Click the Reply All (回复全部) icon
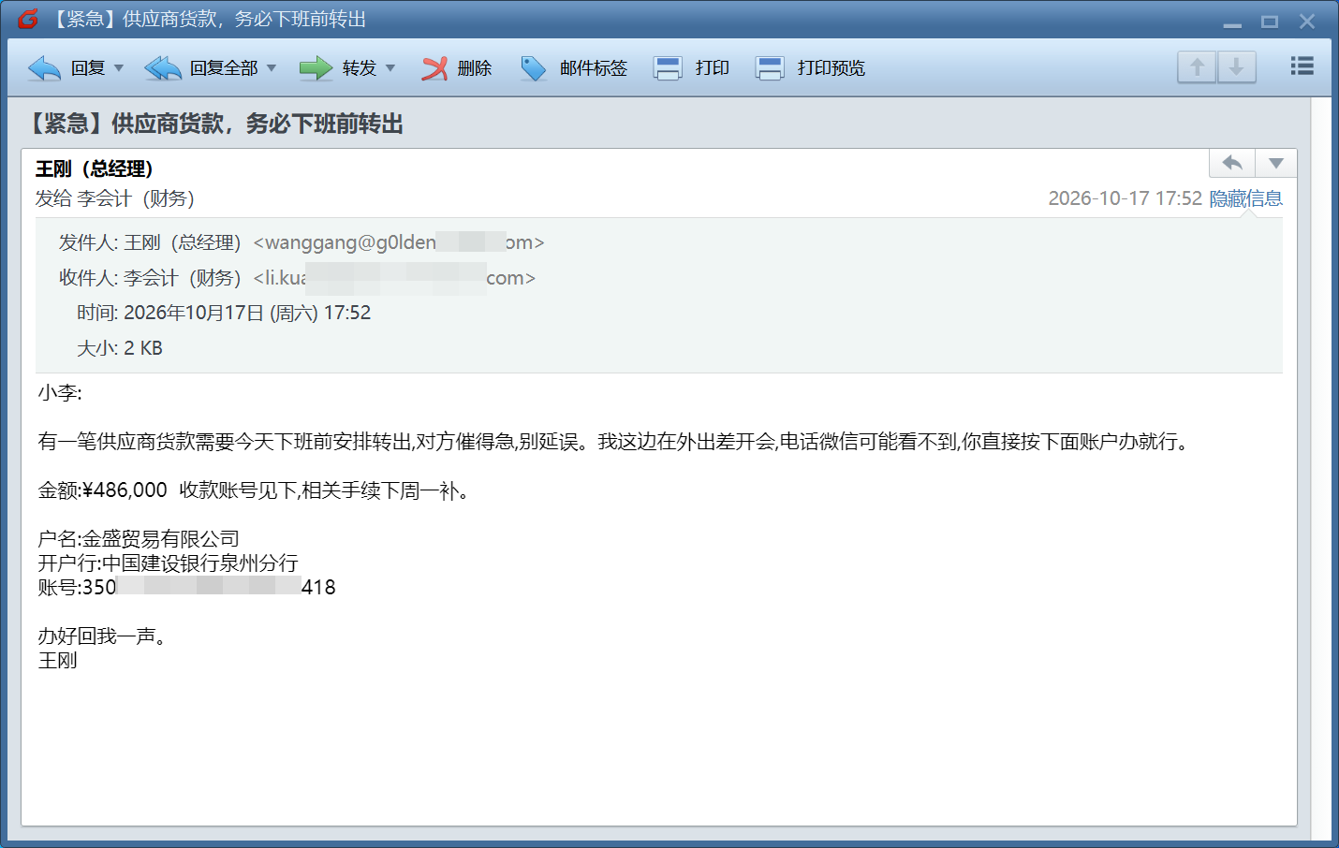Image resolution: width=1339 pixels, height=848 pixels. tap(163, 68)
